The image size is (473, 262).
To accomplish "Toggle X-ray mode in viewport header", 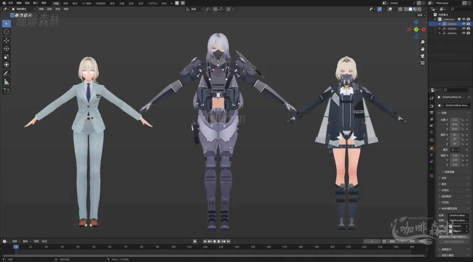I will coord(400,9).
